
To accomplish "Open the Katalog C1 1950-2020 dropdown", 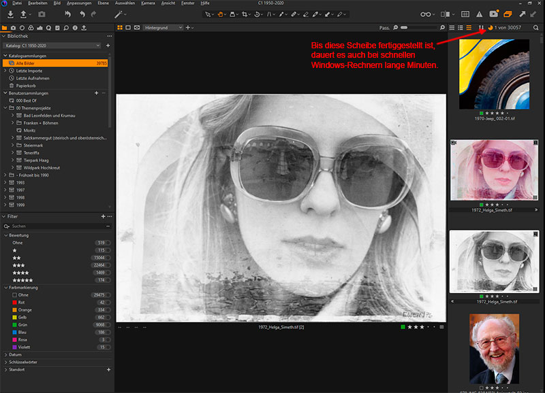I will point(52,46).
